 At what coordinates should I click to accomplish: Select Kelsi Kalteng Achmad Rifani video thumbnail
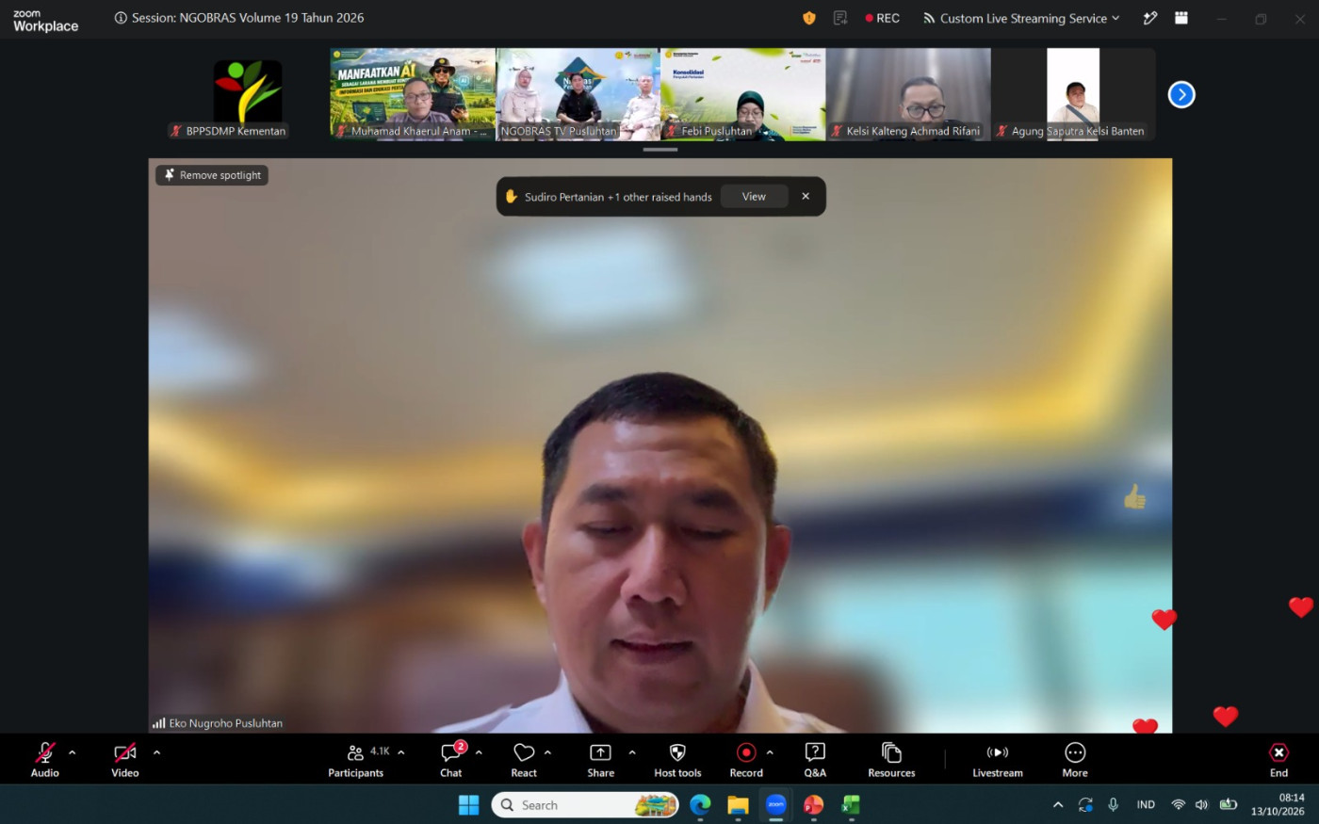pos(908,95)
